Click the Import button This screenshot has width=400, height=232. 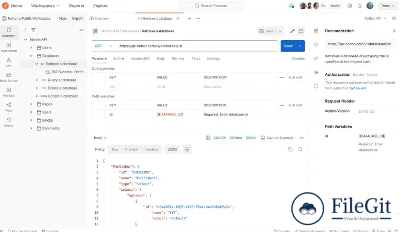[77, 18]
